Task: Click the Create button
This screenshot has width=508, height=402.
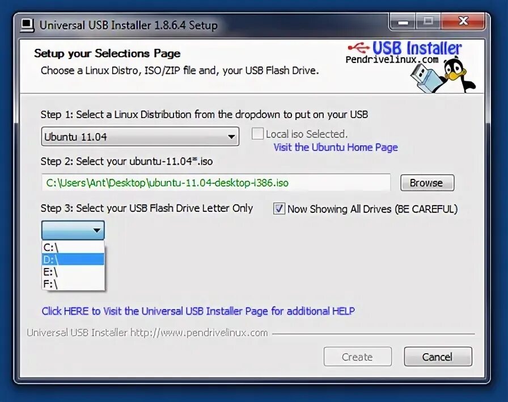Action: [x=357, y=357]
